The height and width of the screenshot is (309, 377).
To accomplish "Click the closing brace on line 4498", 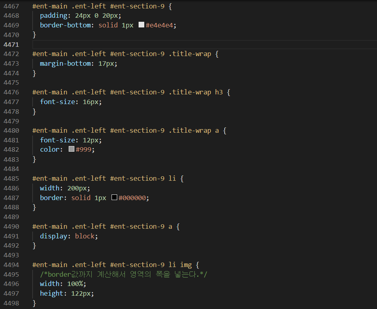I will click(x=34, y=303).
